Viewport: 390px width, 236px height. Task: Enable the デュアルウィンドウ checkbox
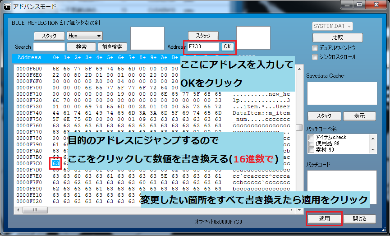tap(315, 48)
